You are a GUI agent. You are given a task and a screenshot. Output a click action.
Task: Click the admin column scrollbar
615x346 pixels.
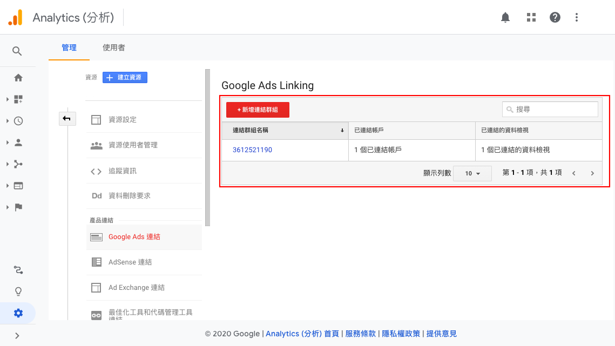[x=207, y=147]
